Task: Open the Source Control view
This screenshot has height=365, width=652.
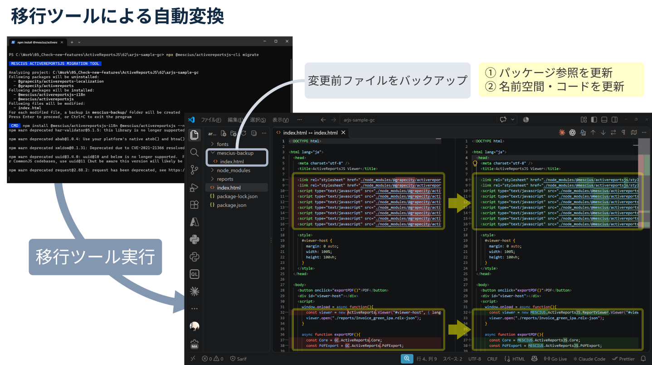Action: tap(195, 170)
